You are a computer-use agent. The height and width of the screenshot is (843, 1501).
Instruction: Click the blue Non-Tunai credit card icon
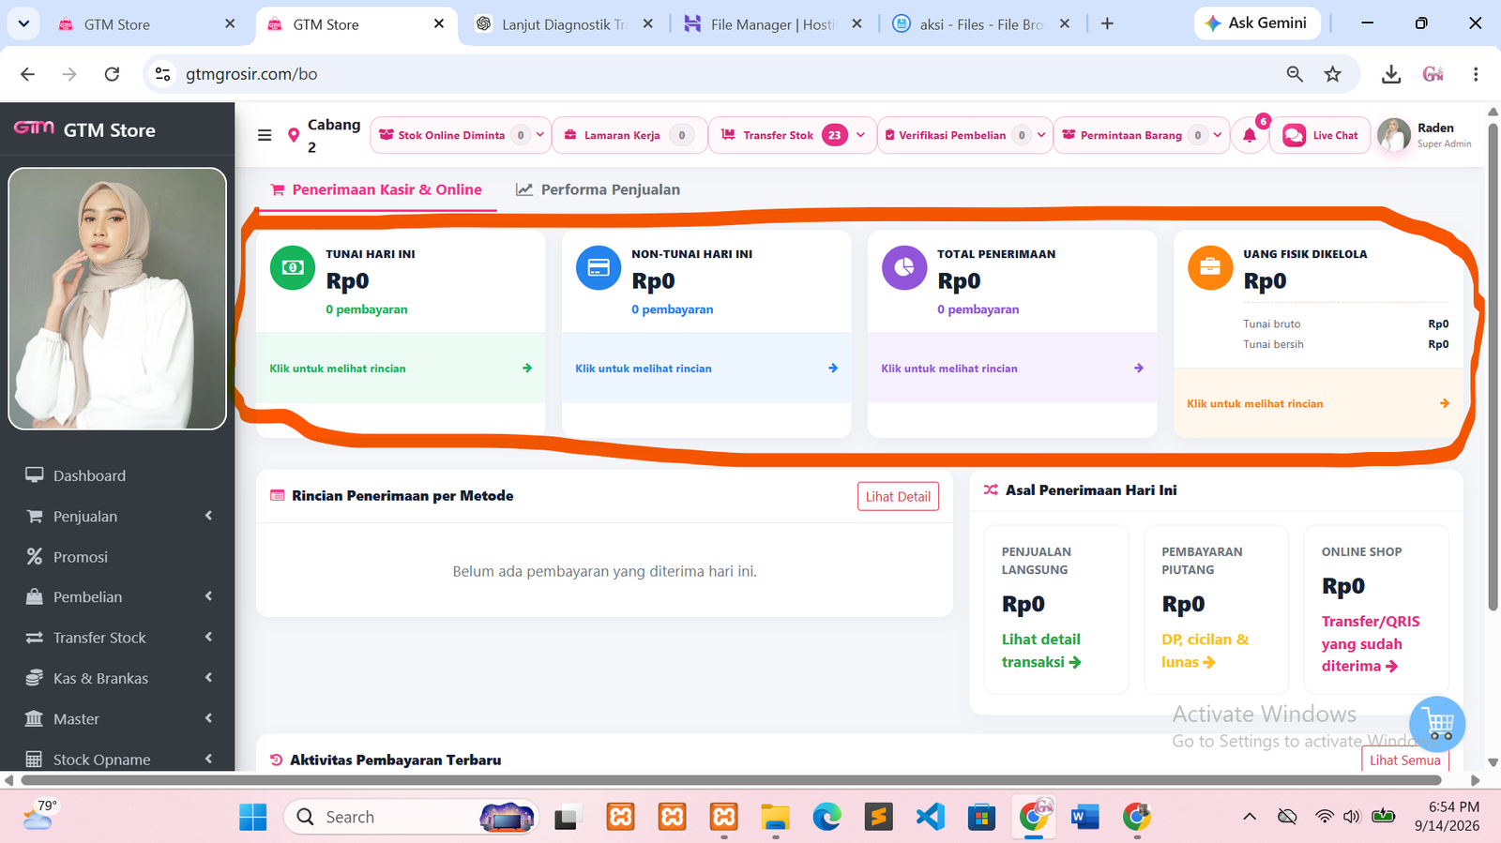click(599, 268)
